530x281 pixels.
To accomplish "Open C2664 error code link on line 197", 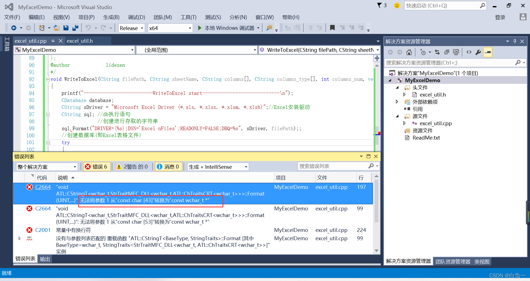I will point(43,187).
